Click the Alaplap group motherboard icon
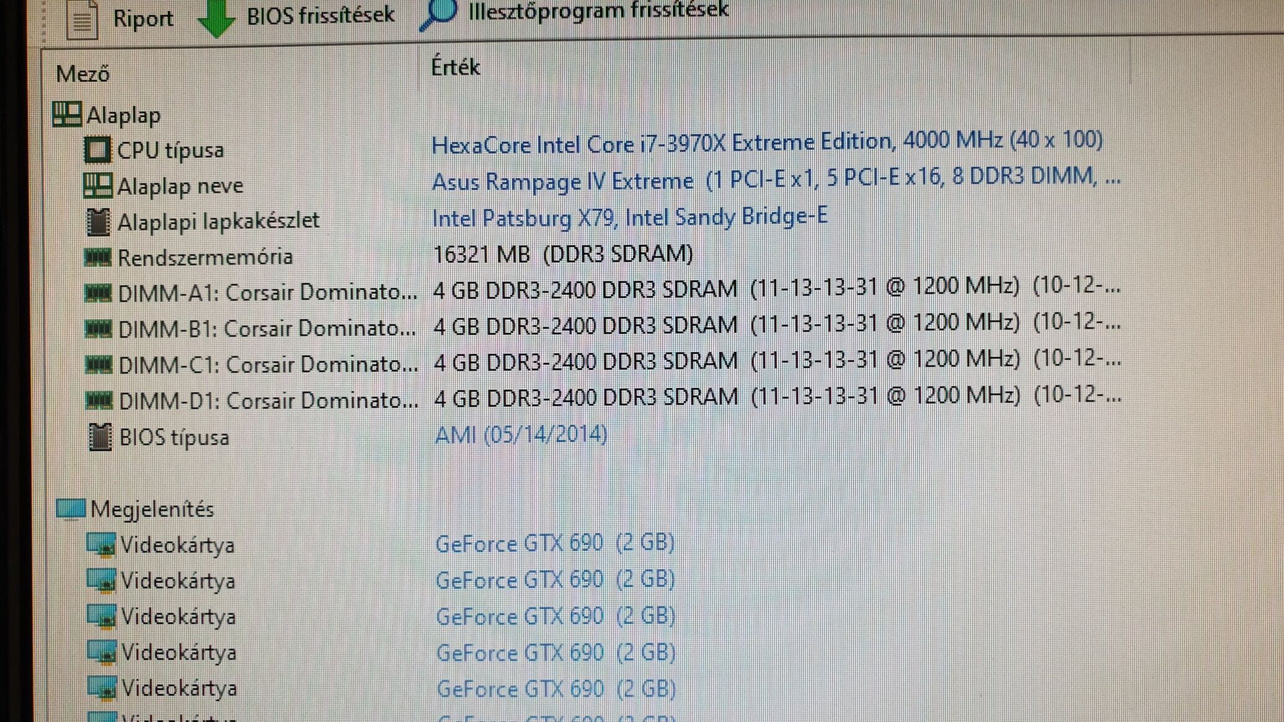This screenshot has height=722, width=1284. tap(67, 114)
